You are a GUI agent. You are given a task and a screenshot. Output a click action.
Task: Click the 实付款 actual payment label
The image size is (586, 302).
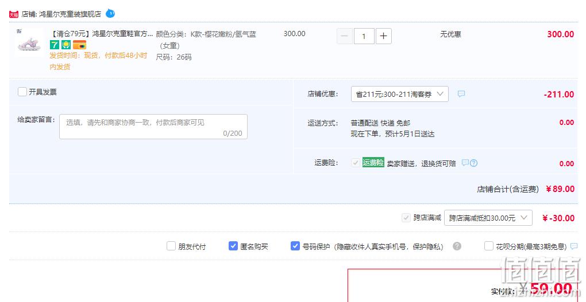(503, 292)
